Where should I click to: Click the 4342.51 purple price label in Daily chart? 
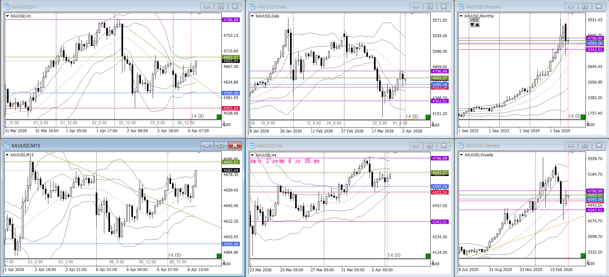pos(440,101)
